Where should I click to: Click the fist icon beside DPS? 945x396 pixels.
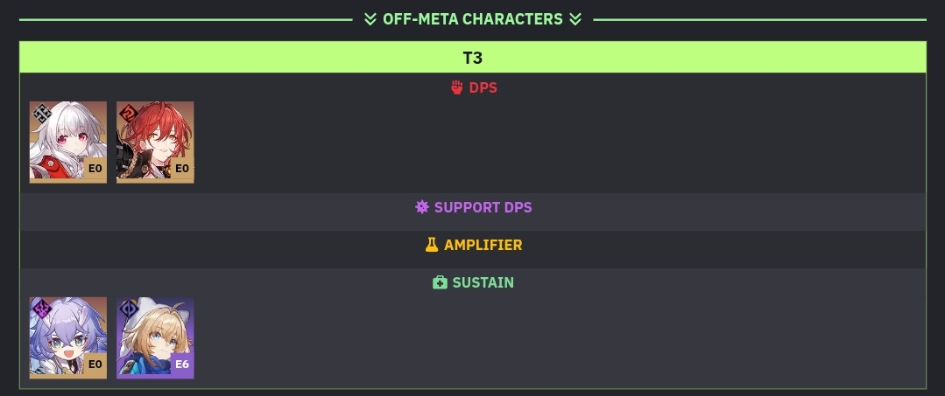(x=456, y=87)
